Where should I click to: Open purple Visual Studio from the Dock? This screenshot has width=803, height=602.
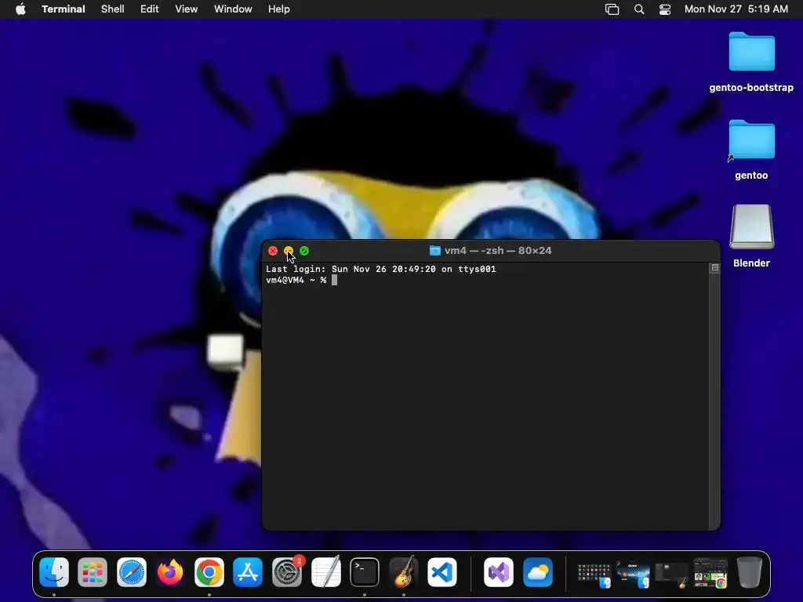point(499,571)
